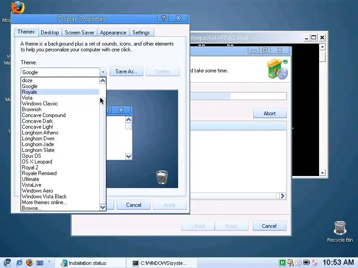Select Longhorn Slate theme
The image size is (358, 268).
(x=60, y=150)
